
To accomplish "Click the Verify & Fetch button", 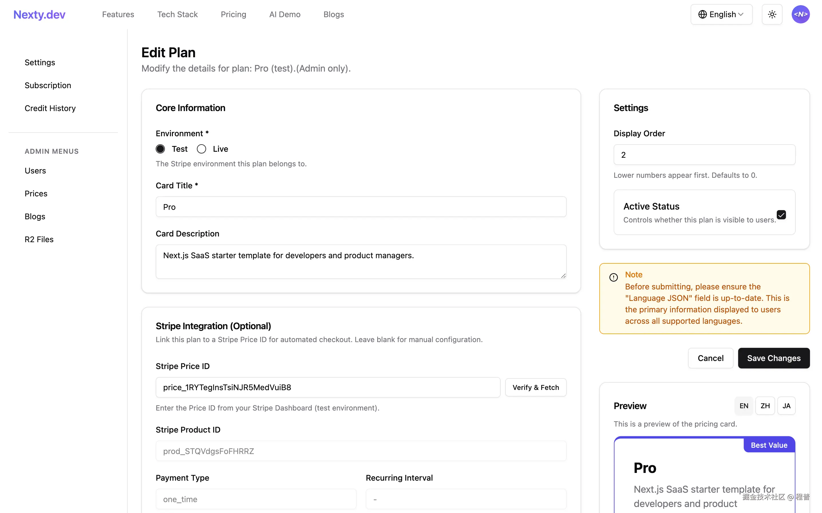I will point(536,387).
